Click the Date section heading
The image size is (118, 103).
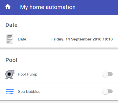pos(11,25)
